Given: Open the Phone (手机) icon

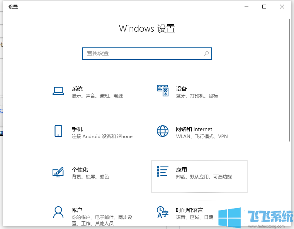Looking at the screenshot, I should (x=58, y=131).
